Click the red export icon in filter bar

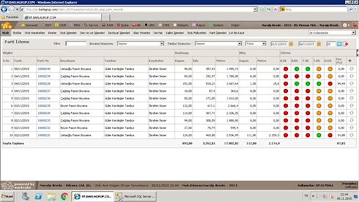click(346, 44)
